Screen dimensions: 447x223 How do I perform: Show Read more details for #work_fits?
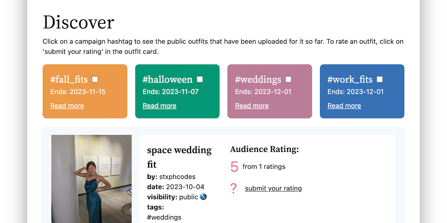[x=344, y=106]
